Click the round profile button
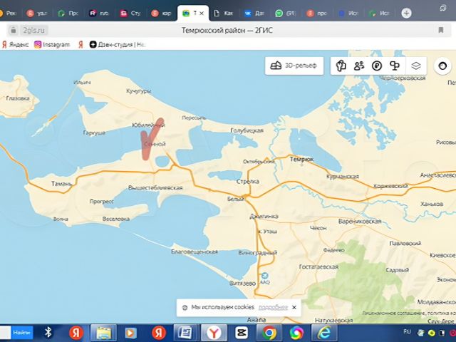 pos(442,66)
